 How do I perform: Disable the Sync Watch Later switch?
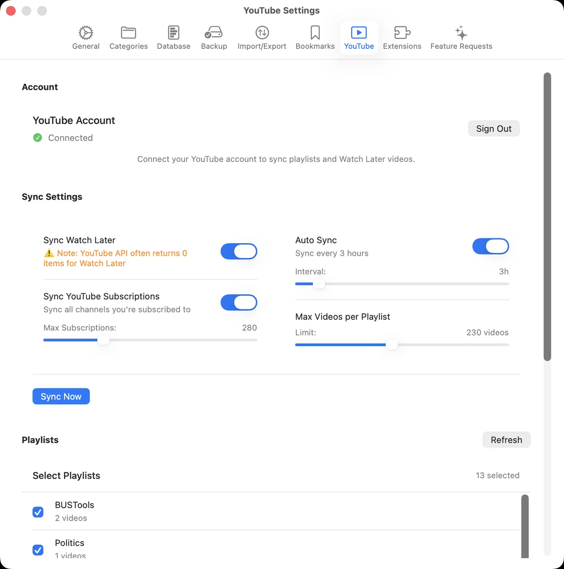(239, 251)
